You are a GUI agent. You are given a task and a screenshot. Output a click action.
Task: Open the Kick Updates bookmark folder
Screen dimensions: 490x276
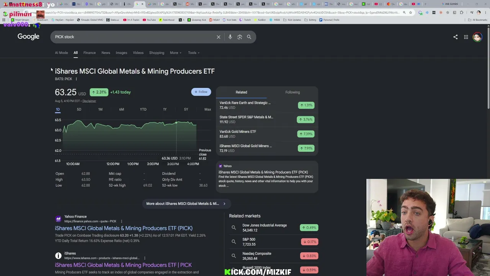(292, 20)
